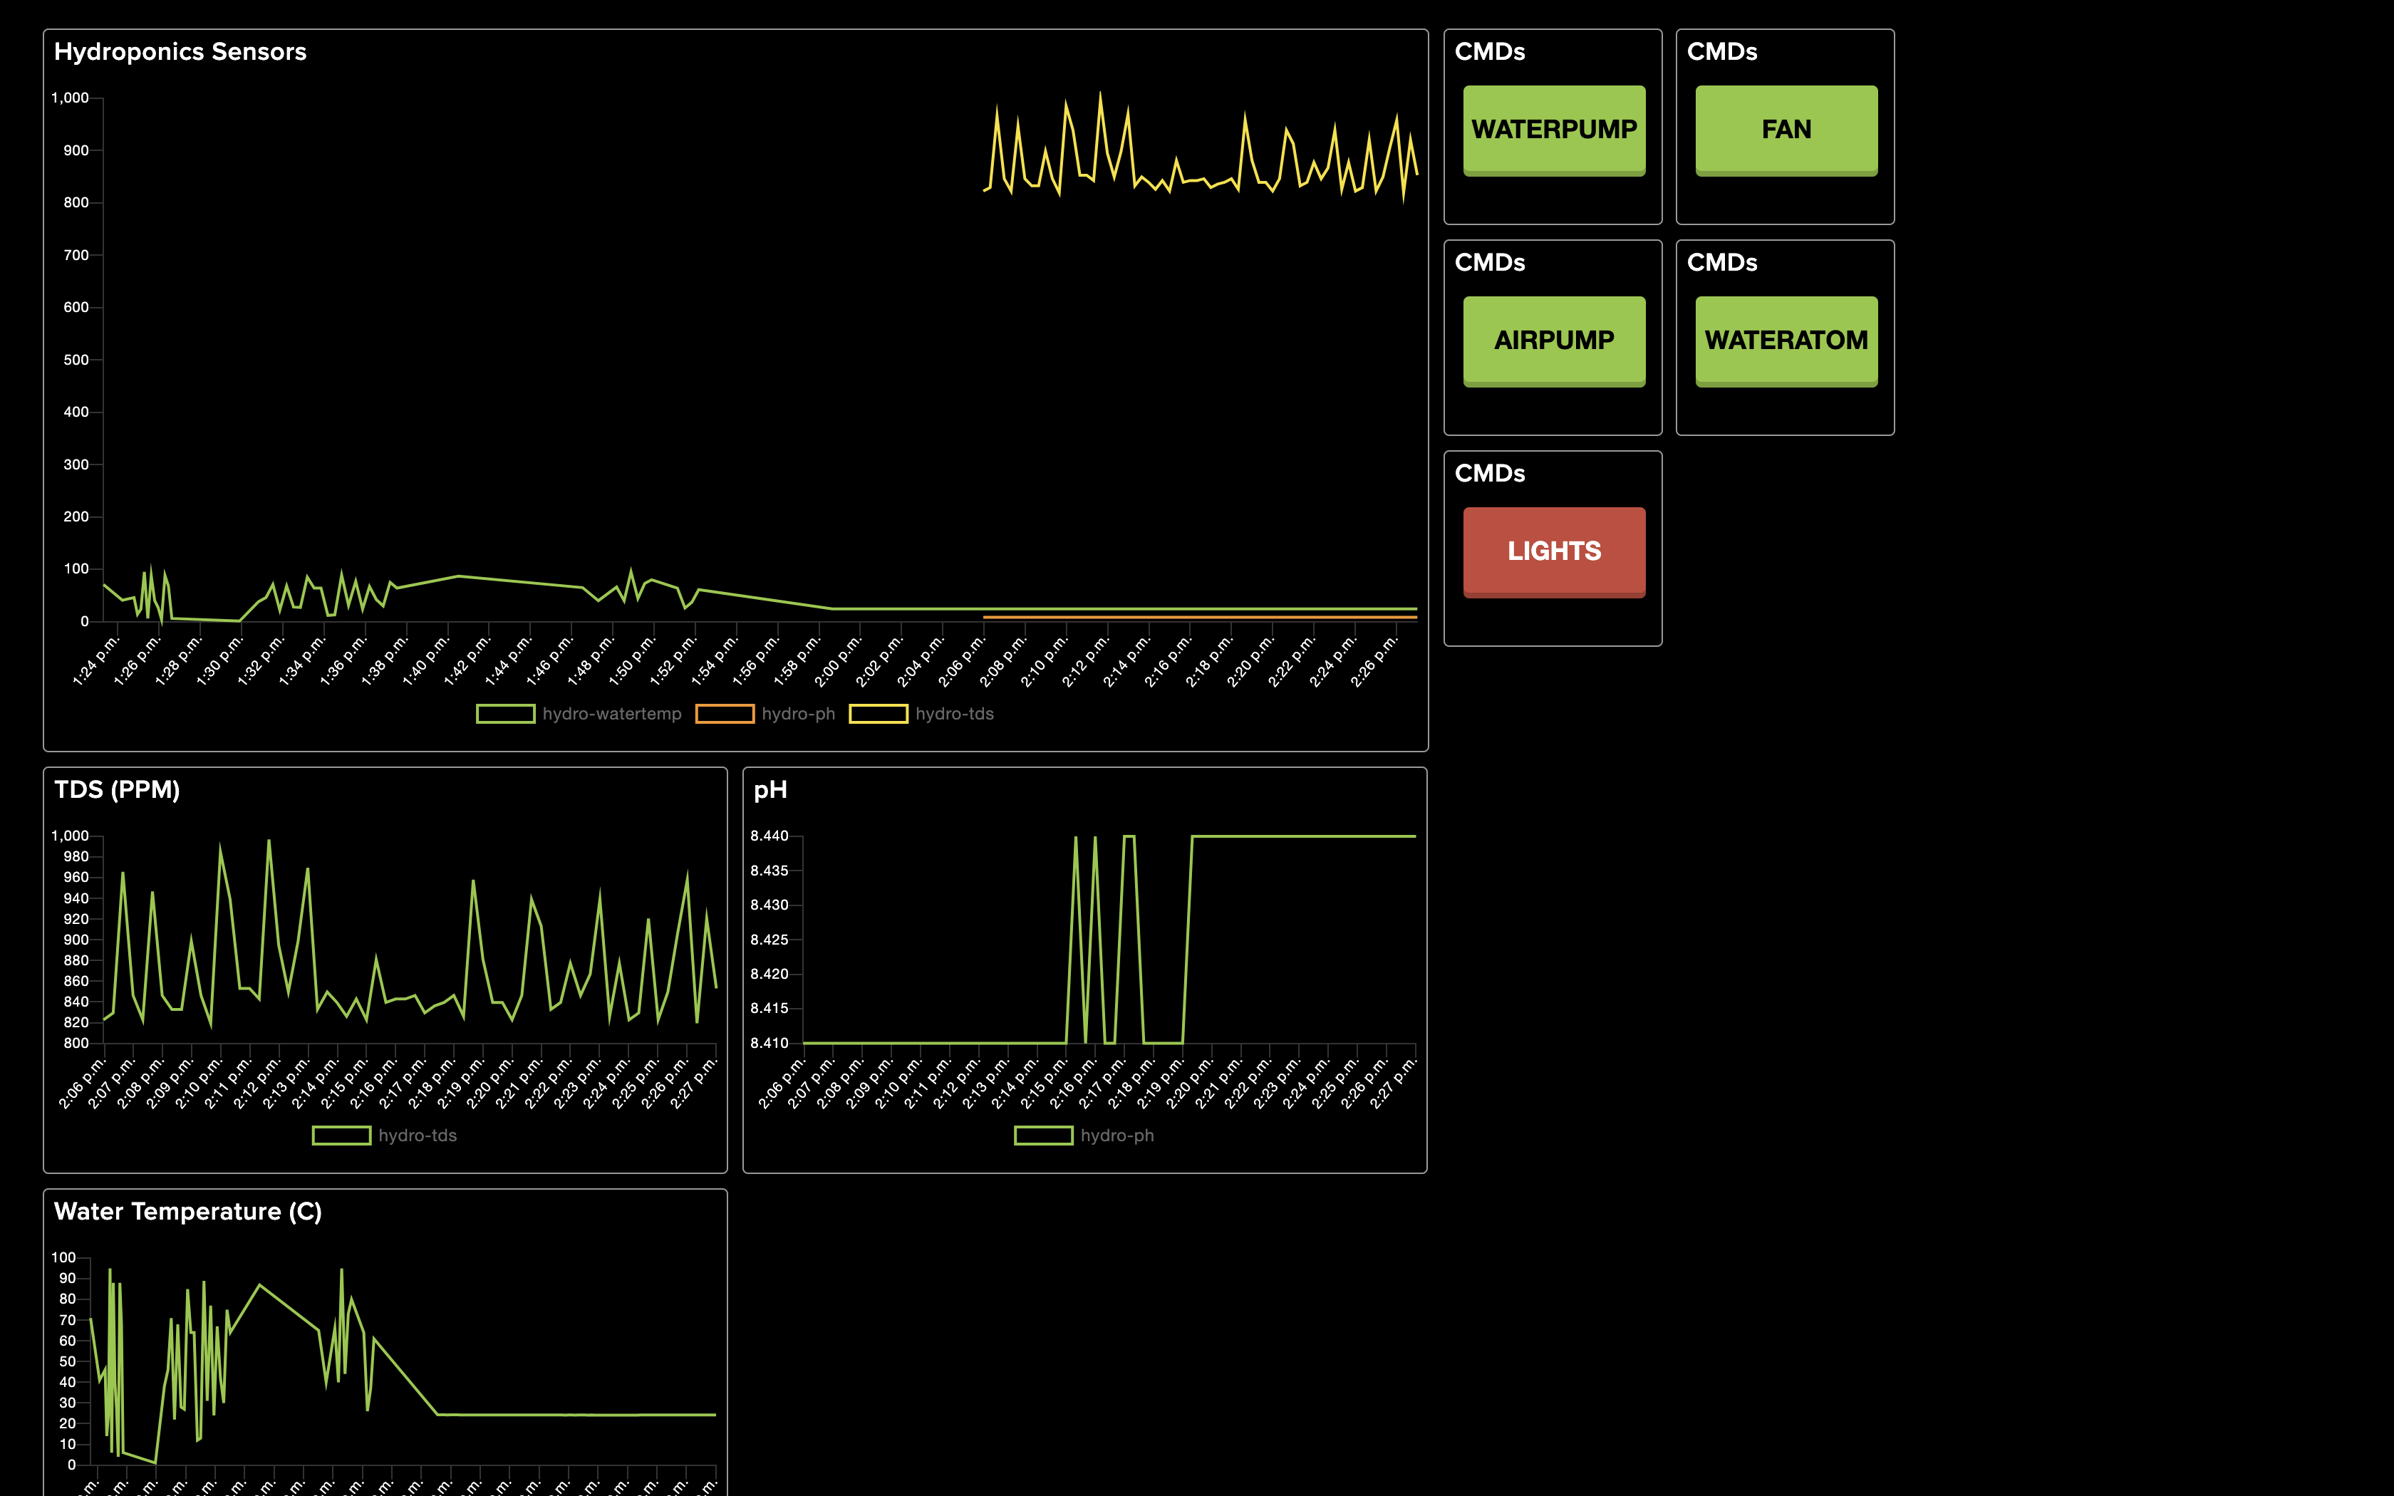Click the CMDs title above WATERPUMP
The height and width of the screenshot is (1496, 2394).
[x=1490, y=51]
